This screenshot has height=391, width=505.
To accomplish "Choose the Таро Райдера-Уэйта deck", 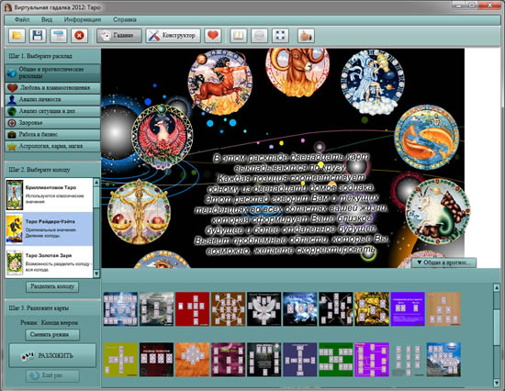I will click(x=50, y=229).
